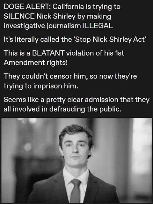Click the phrase 'defrauding the public.'
153x204 pixels.
pyautogui.click(x=85, y=109)
